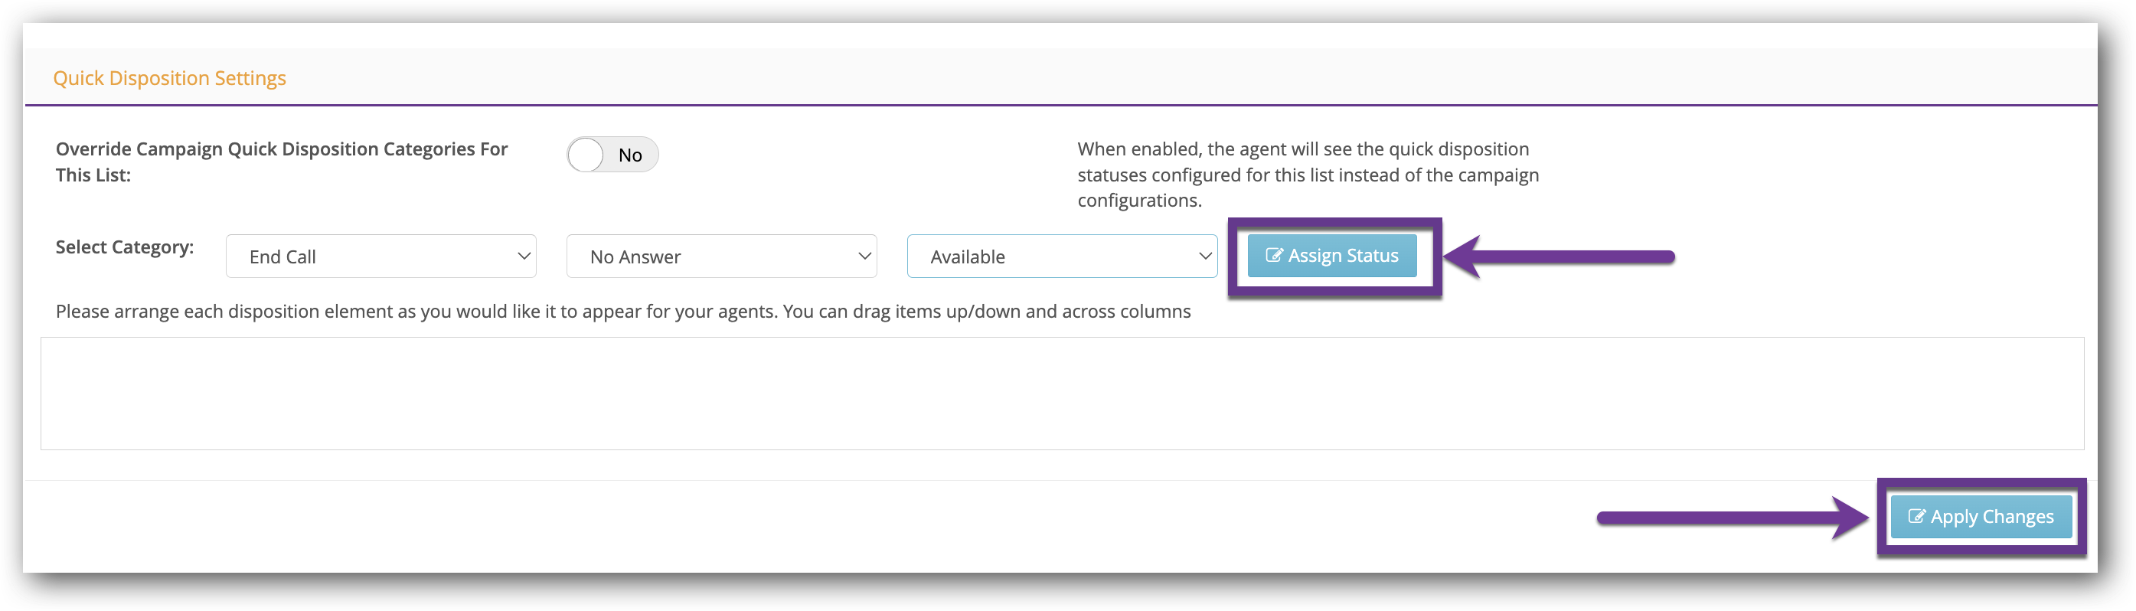
Task: Open the No Answer dropdown
Action: click(x=721, y=256)
